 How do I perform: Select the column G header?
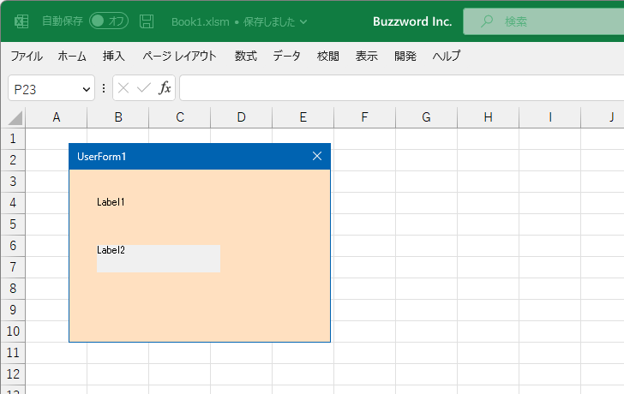(x=426, y=117)
